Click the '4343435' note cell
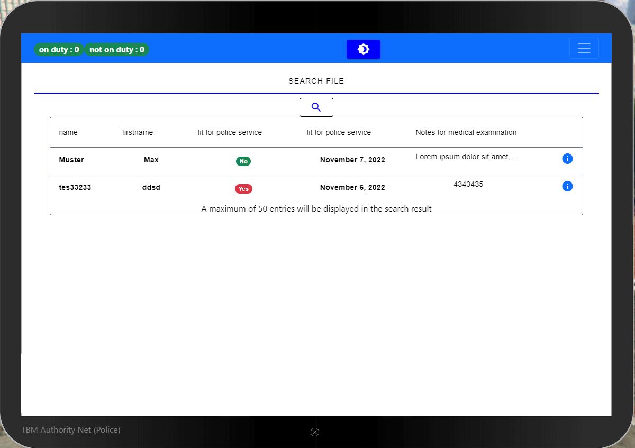The height and width of the screenshot is (448, 635). 468,184
